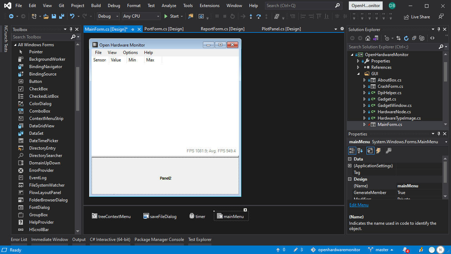Open the Build menu
This screenshot has height=254, width=451.
(x=96, y=6)
